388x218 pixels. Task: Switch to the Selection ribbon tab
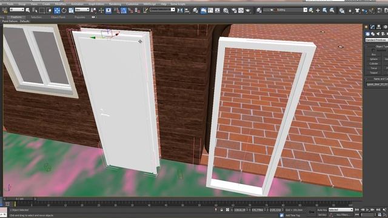36,17
